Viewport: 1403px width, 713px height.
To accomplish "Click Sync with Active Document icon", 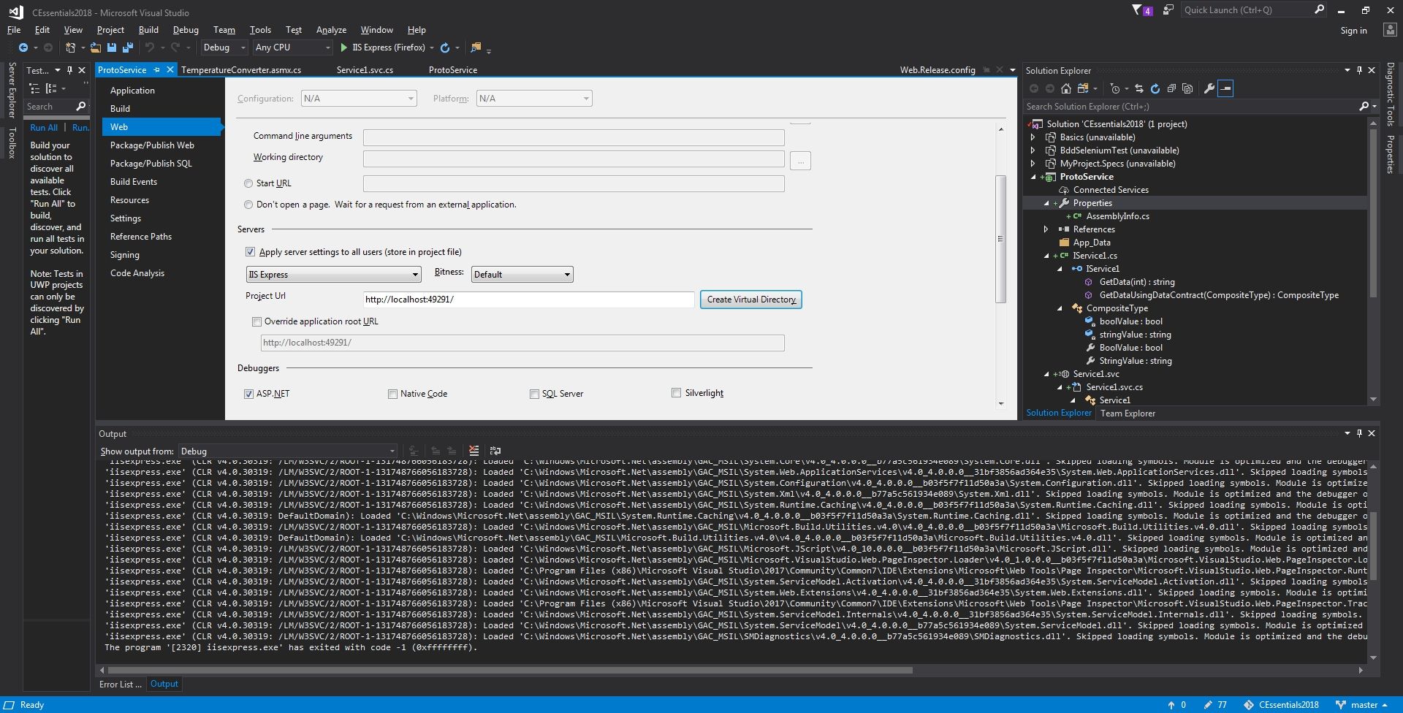I will click(1138, 88).
